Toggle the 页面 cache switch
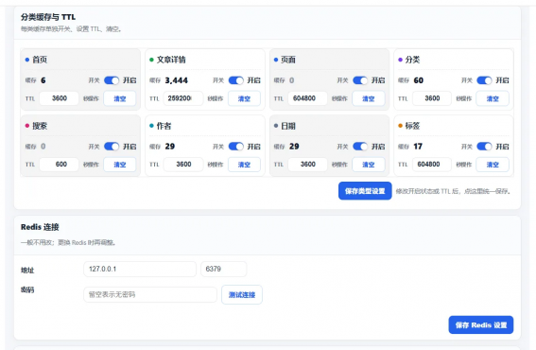The image size is (536, 350). (x=360, y=80)
